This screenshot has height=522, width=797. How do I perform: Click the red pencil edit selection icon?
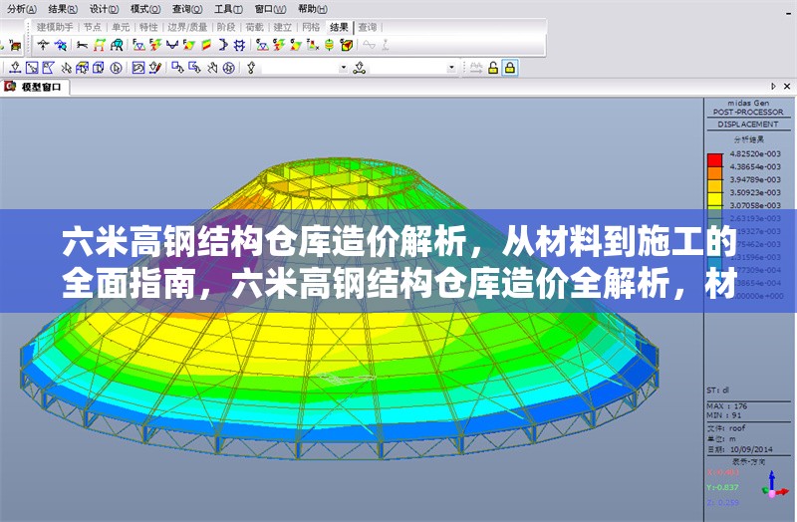(x=155, y=68)
